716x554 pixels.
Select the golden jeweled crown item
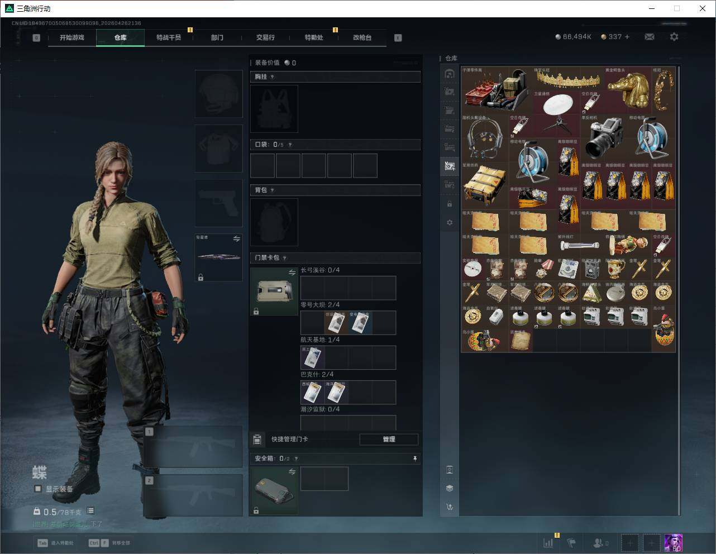pyautogui.click(x=569, y=79)
